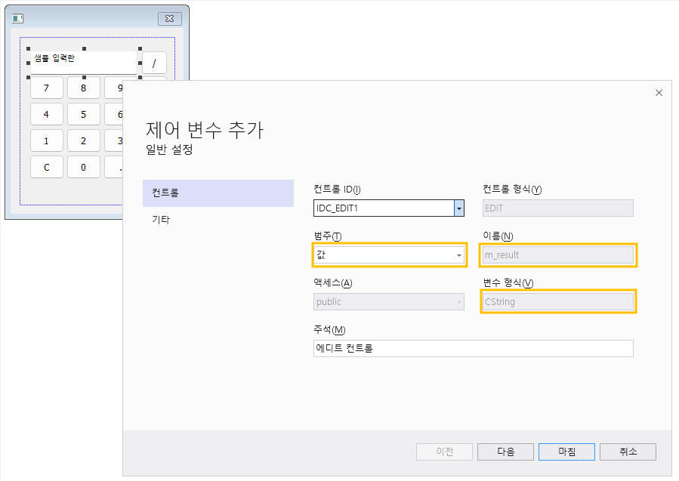This screenshot has height=481, width=679.
Task: Click the 마침 button to finish
Action: pos(566,452)
